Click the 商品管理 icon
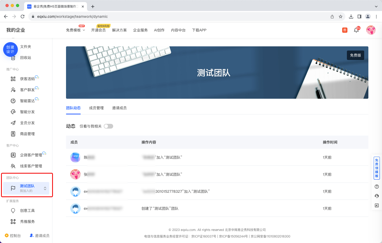 (13, 134)
